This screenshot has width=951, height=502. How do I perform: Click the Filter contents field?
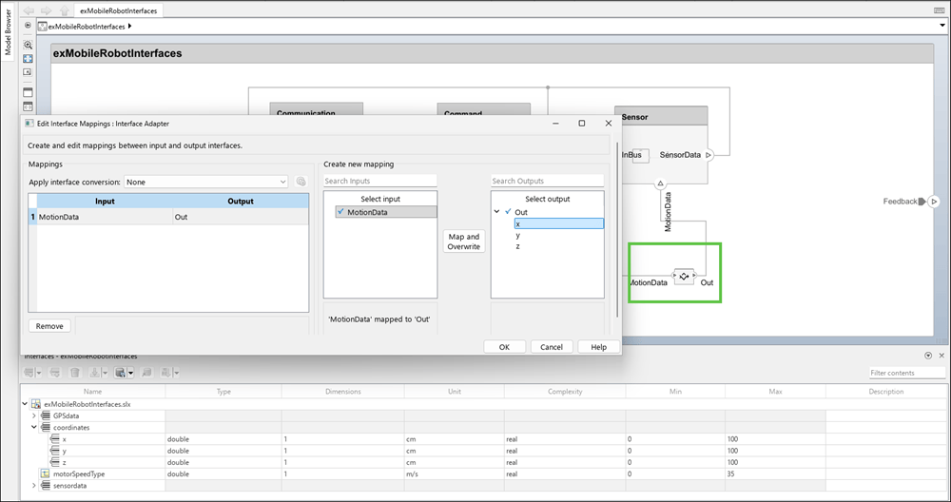(x=907, y=373)
